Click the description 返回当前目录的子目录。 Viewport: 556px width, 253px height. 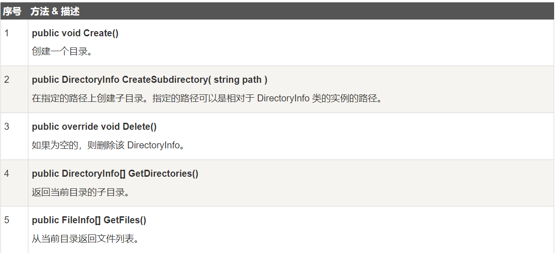(x=80, y=192)
